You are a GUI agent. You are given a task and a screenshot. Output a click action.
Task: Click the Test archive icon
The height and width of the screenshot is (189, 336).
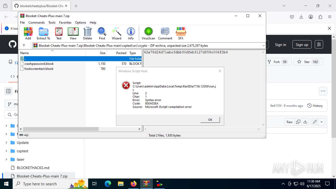(x=59, y=33)
